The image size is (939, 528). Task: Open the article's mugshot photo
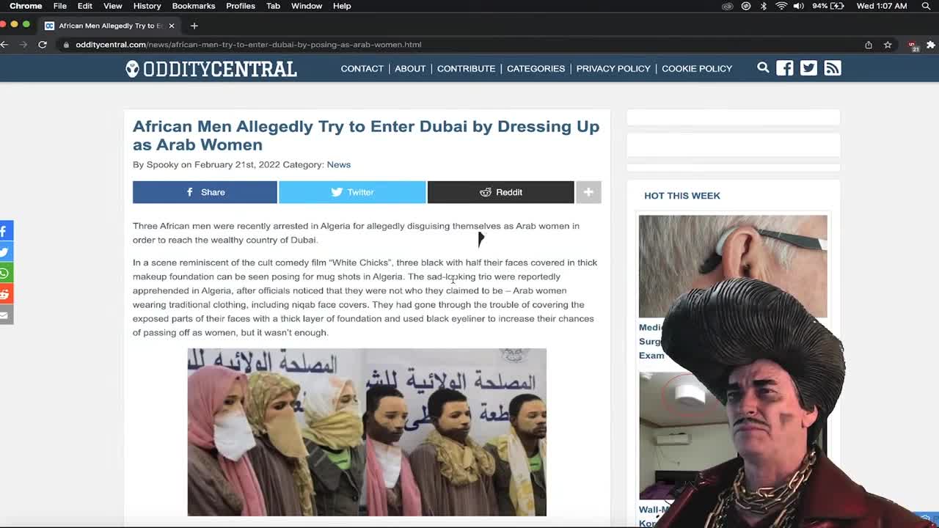pos(367,432)
